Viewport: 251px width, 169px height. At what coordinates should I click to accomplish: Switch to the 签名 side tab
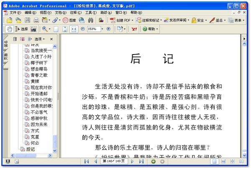pyautogui.click(x=5, y=44)
